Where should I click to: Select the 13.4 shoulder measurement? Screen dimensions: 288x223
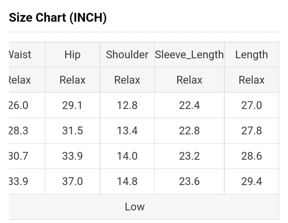tap(127, 131)
